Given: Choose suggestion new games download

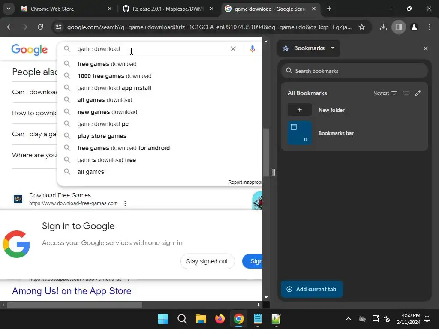Looking at the screenshot, I should (x=159, y=112).
